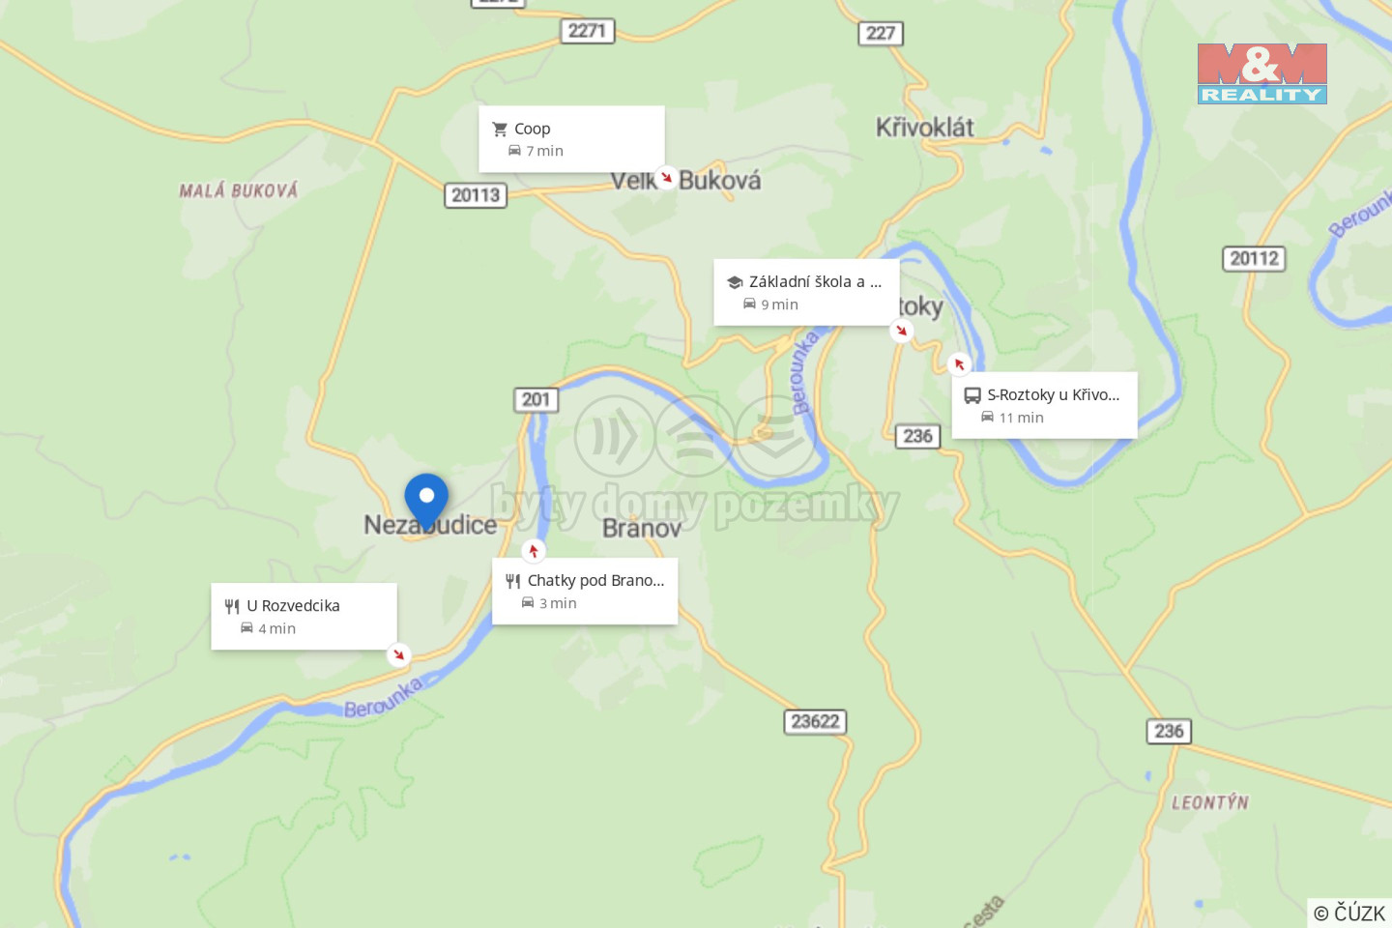Click the M&M Reality logo
The height and width of the screenshot is (928, 1392).
pos(1262,73)
